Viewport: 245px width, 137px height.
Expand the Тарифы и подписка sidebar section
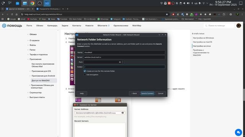click(x=38, y=54)
